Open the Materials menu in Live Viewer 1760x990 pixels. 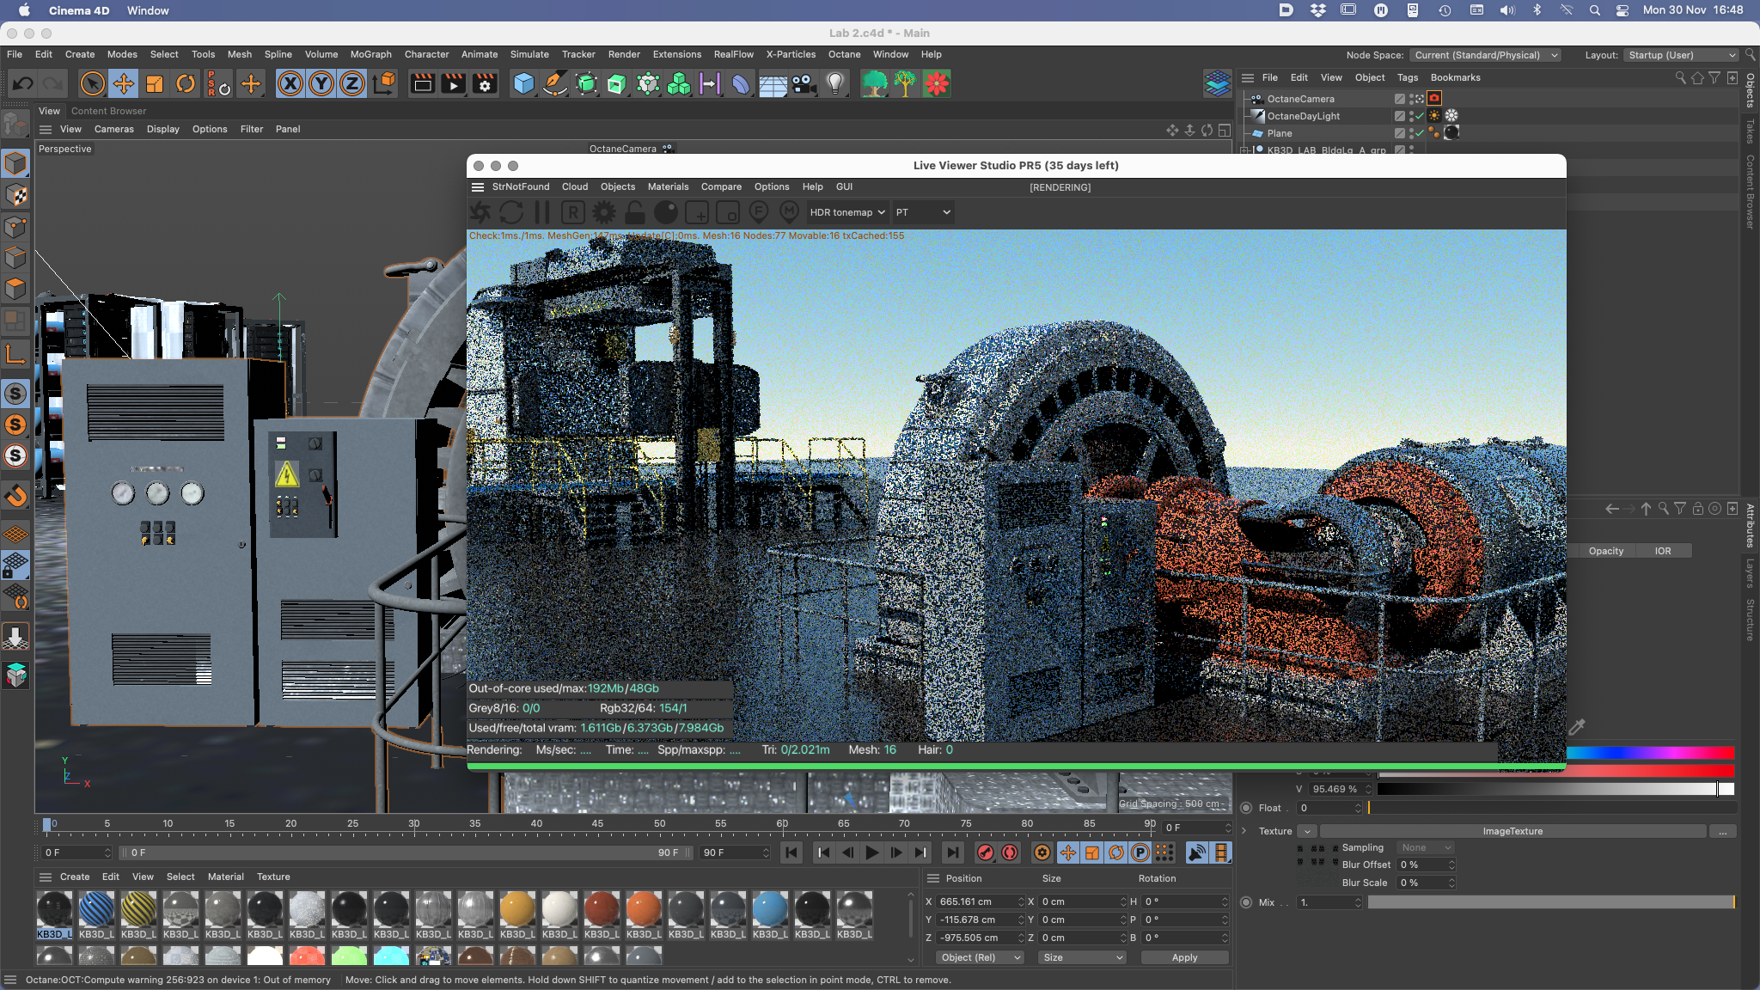pyautogui.click(x=668, y=186)
